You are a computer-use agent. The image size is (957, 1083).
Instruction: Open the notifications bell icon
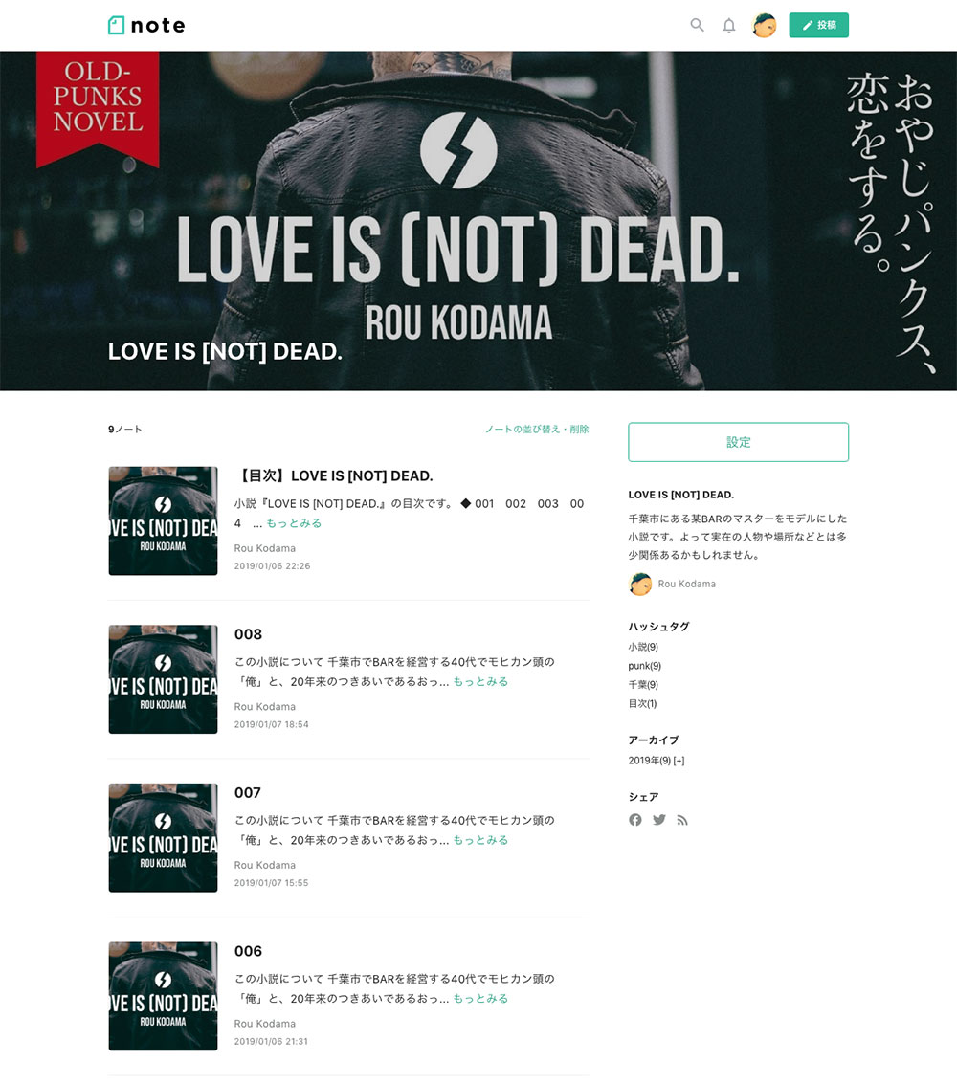(x=729, y=26)
